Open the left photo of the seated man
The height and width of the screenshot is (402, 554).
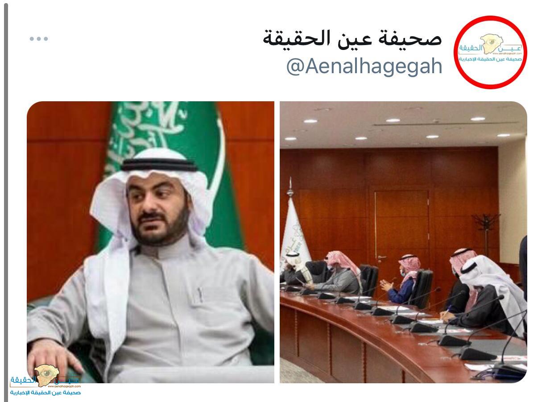point(150,242)
